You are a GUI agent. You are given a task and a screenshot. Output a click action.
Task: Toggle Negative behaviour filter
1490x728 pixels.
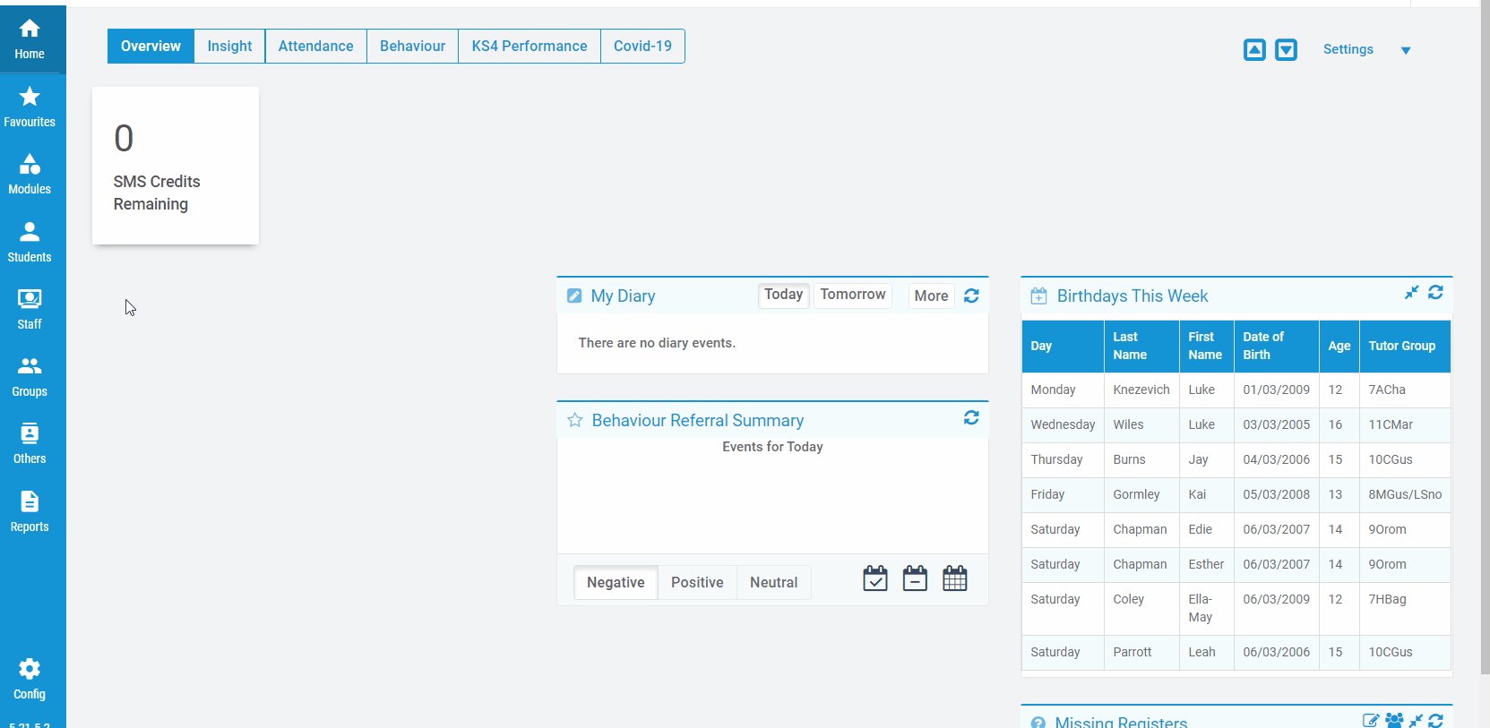tap(616, 583)
